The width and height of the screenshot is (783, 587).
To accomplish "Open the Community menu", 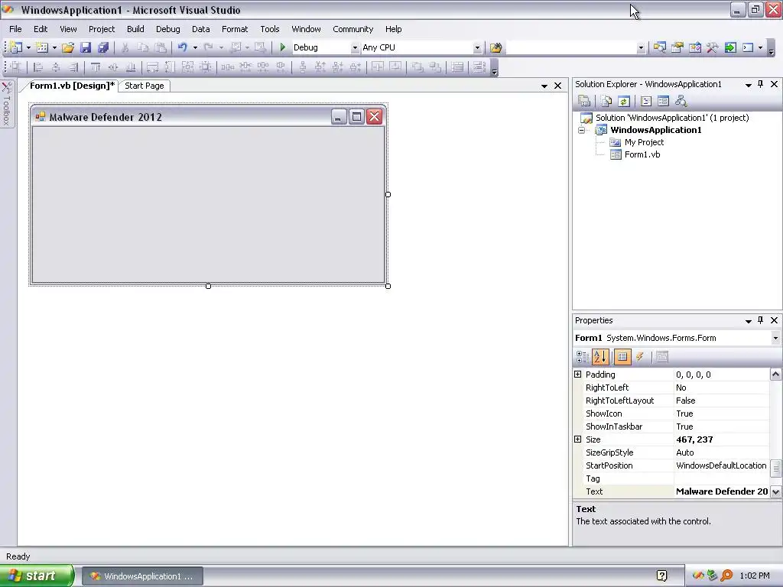I will (353, 29).
